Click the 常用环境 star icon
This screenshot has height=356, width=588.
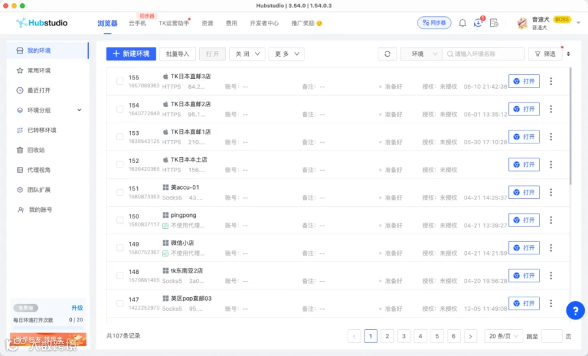click(x=20, y=70)
